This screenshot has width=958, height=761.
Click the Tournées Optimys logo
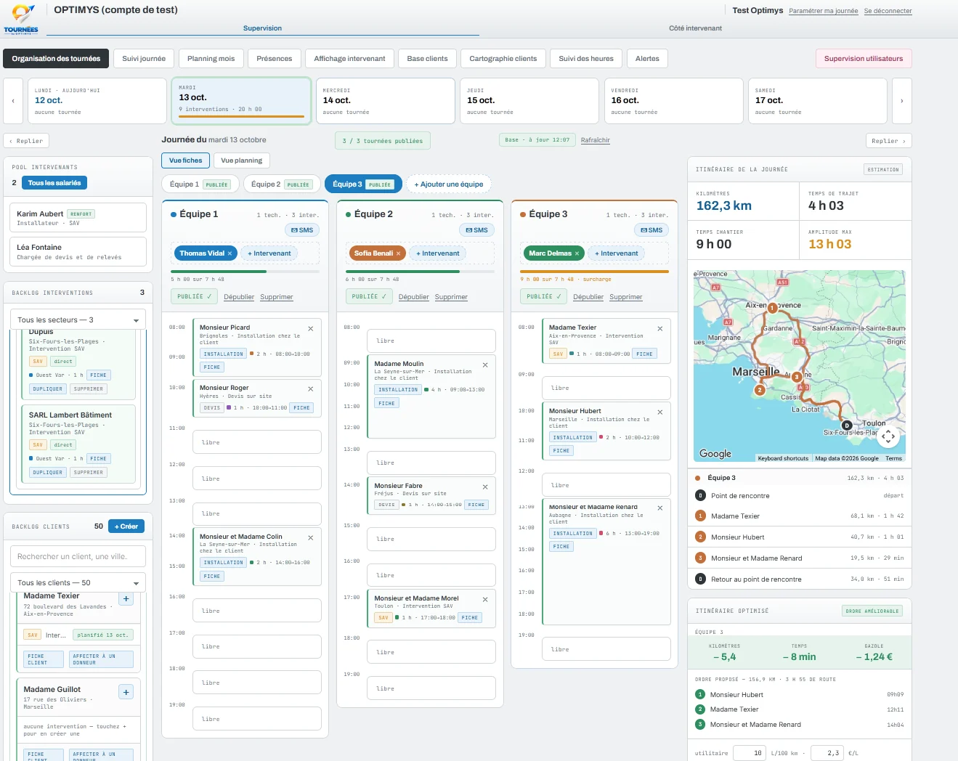pyautogui.click(x=21, y=19)
